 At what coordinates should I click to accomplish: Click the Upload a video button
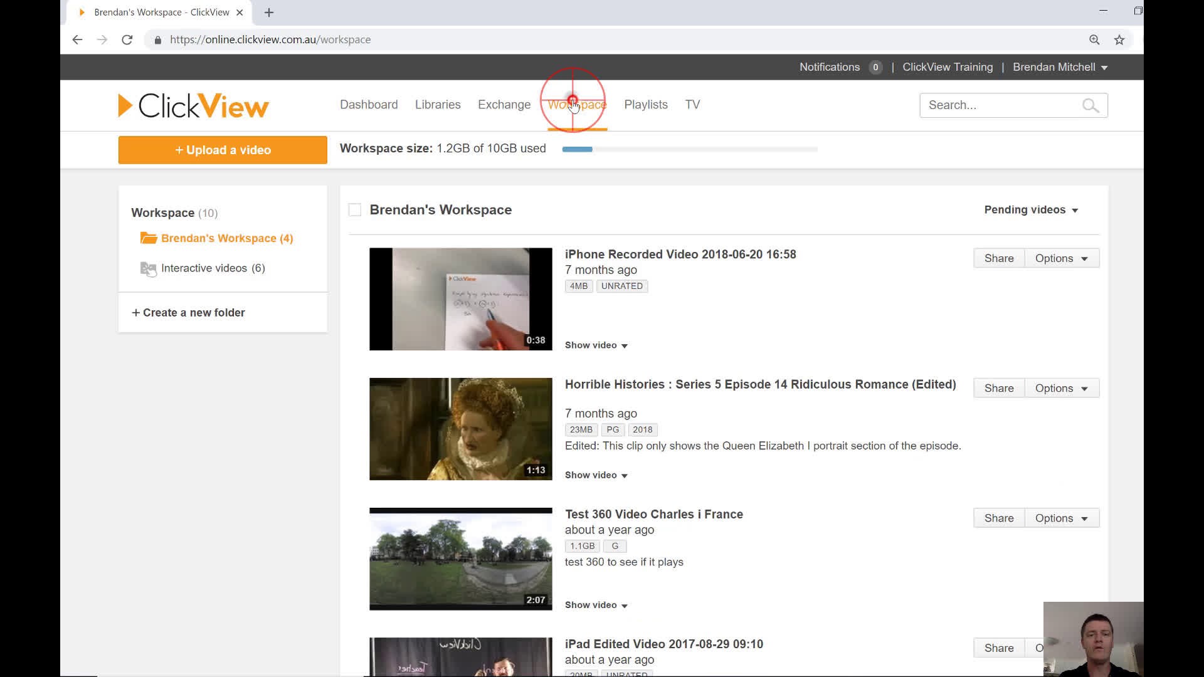(x=223, y=150)
